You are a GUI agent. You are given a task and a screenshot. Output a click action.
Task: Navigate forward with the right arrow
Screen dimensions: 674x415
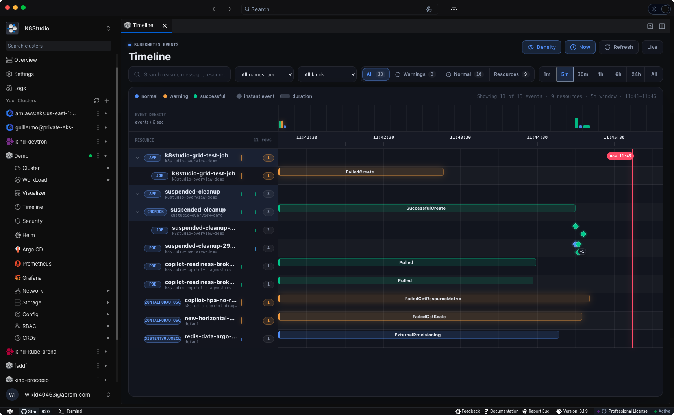pyautogui.click(x=229, y=9)
